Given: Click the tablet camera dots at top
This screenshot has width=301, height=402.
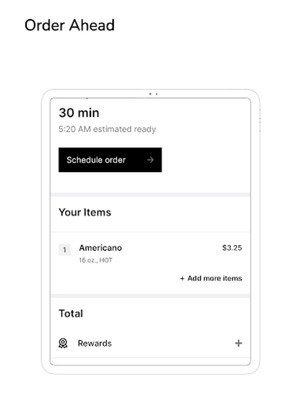Looking at the screenshot, I should coord(153,94).
